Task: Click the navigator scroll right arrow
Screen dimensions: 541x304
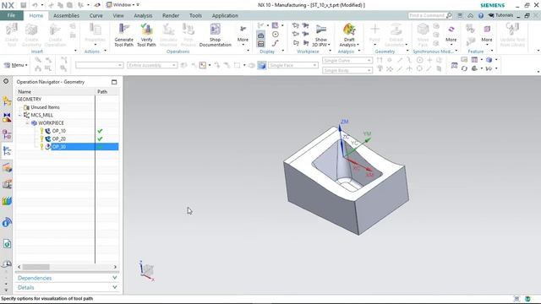Action: pyautogui.click(x=115, y=267)
